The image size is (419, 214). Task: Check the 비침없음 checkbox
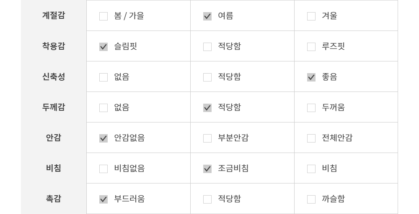click(x=103, y=169)
